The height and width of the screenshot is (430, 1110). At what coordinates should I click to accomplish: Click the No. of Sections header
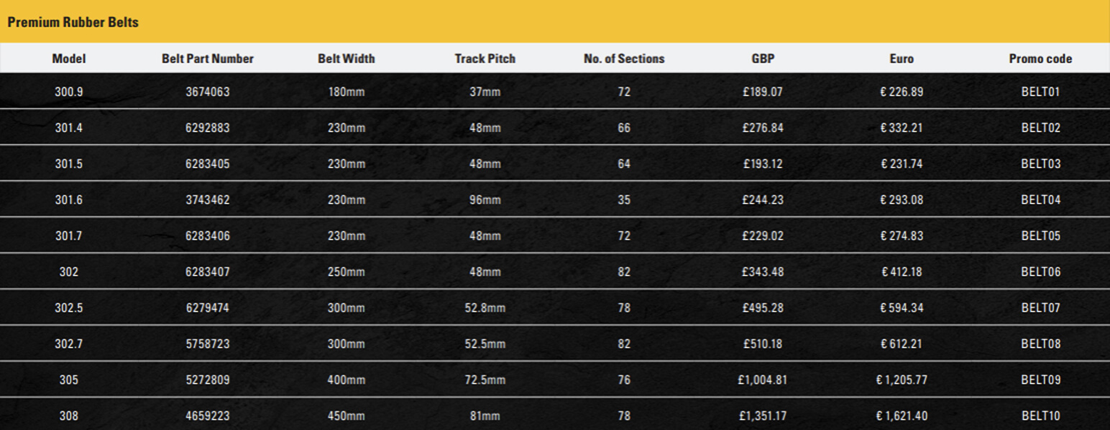[x=624, y=59]
